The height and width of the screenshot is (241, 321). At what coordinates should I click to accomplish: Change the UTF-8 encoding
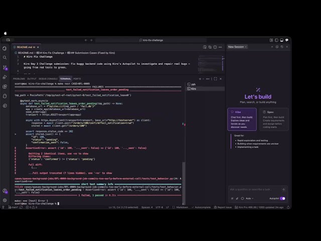[159, 207]
